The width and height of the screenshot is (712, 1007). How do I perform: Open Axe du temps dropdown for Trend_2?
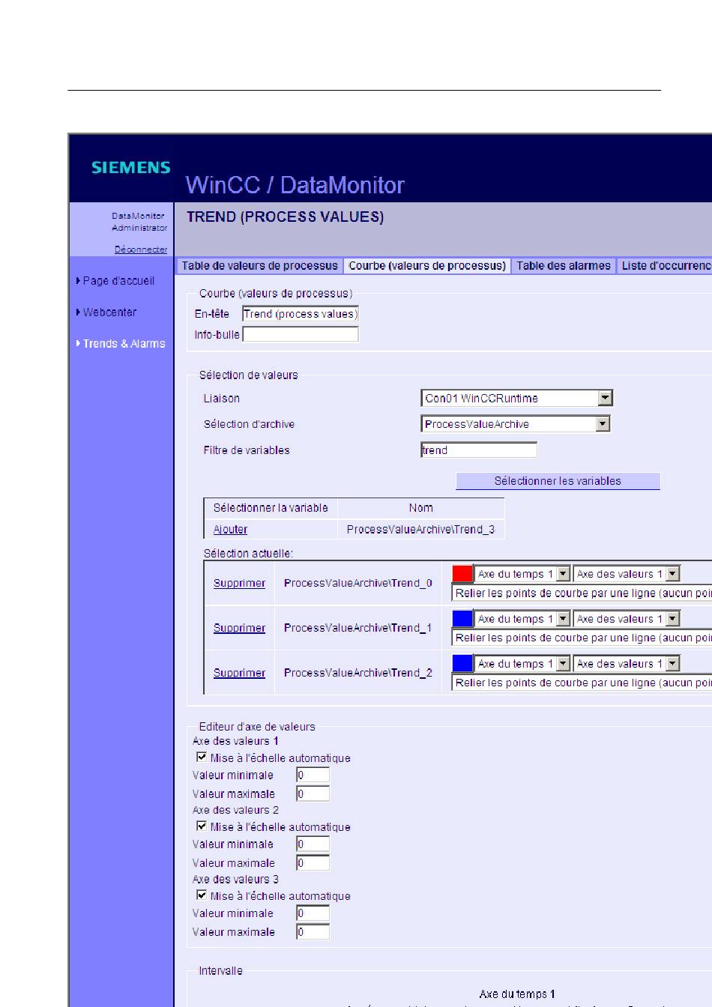pos(522,664)
